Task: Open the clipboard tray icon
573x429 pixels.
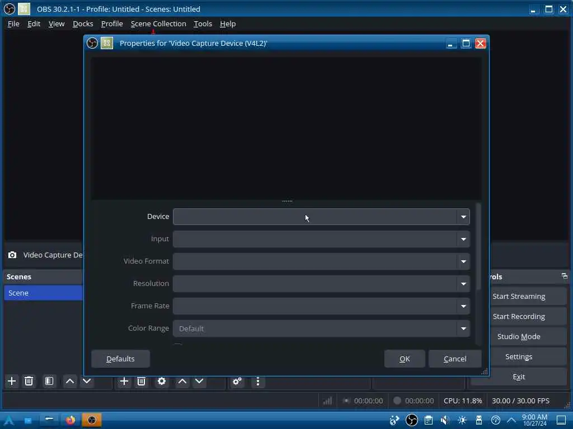Action: coord(429,420)
